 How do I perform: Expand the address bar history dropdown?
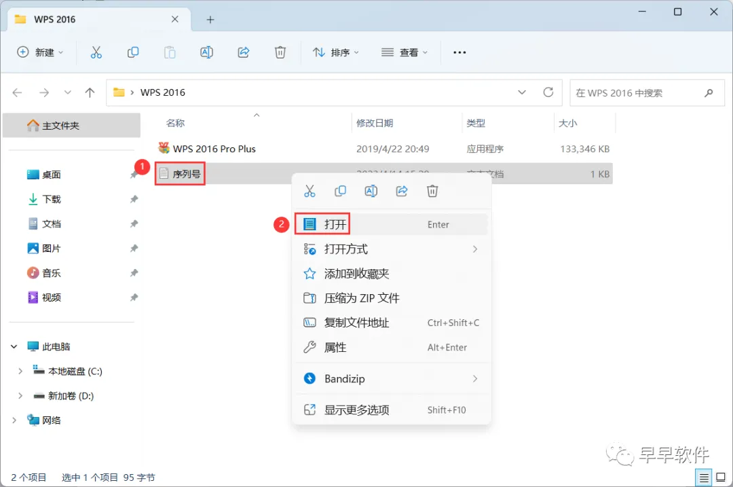[x=522, y=92]
